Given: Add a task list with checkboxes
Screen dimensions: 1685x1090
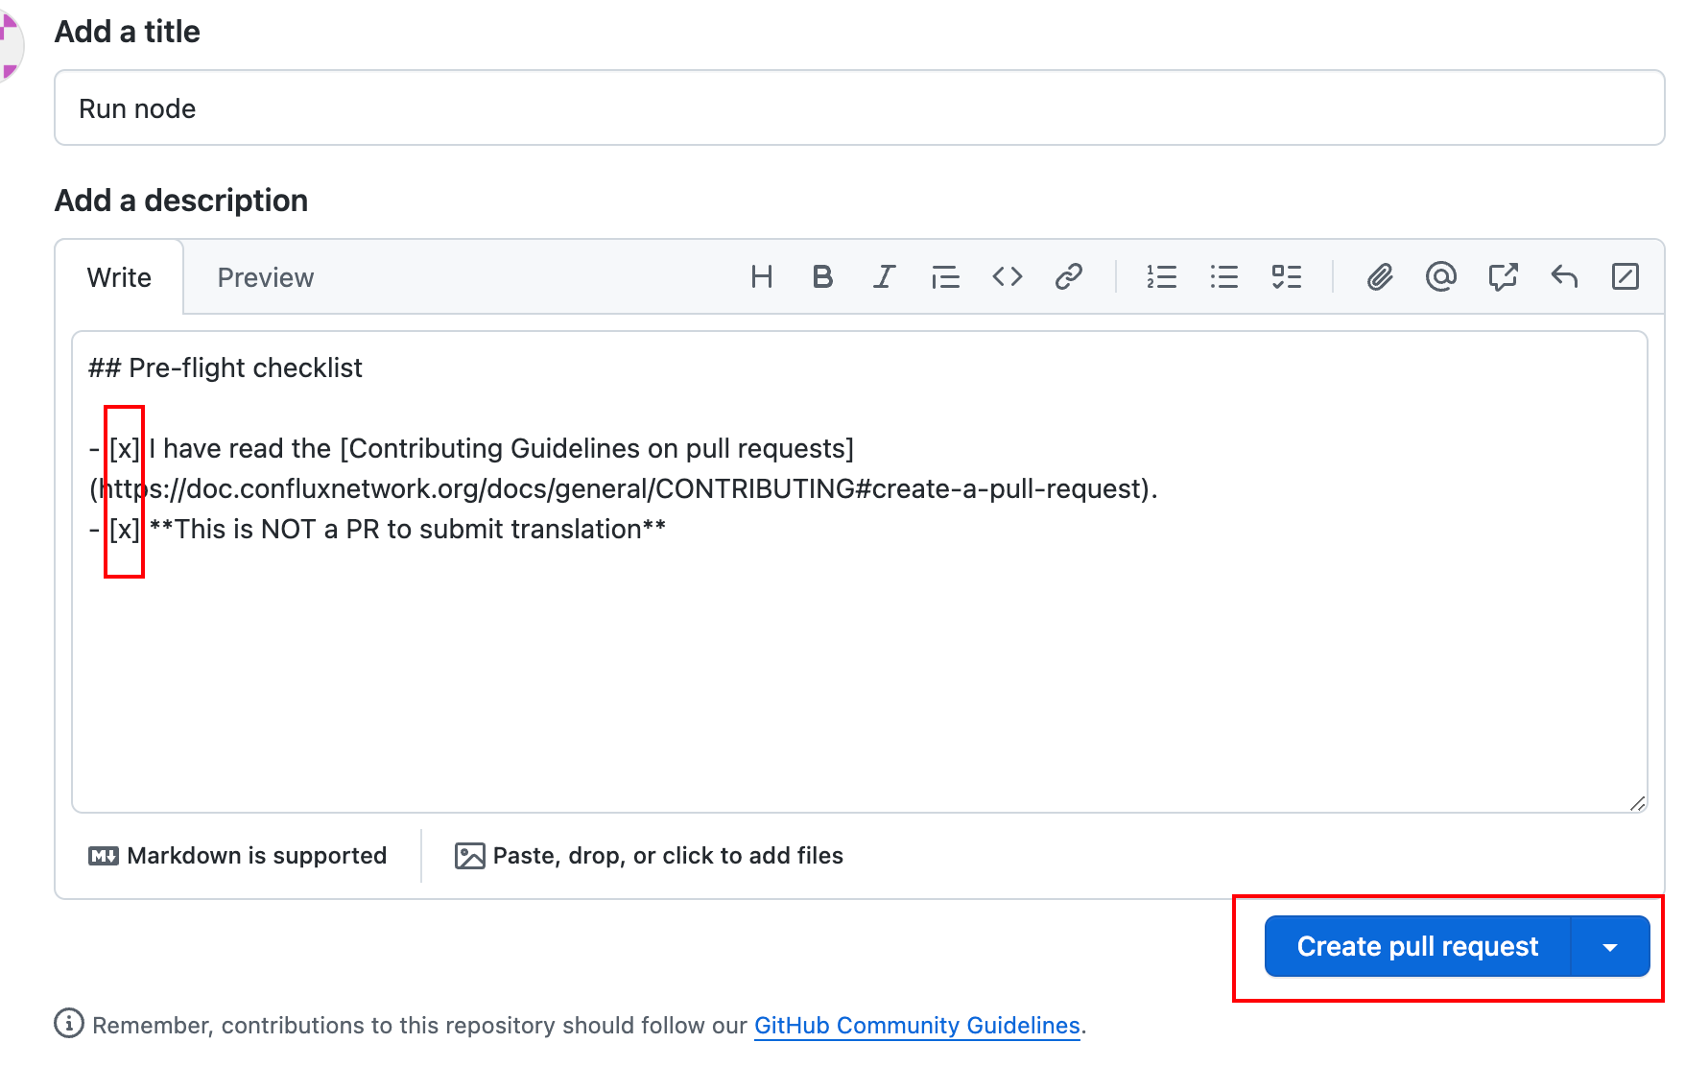Looking at the screenshot, I should 1286,277.
